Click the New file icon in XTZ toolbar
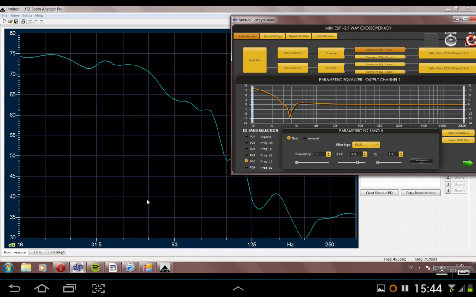This screenshot has width=476, height=297. [x=4, y=22]
